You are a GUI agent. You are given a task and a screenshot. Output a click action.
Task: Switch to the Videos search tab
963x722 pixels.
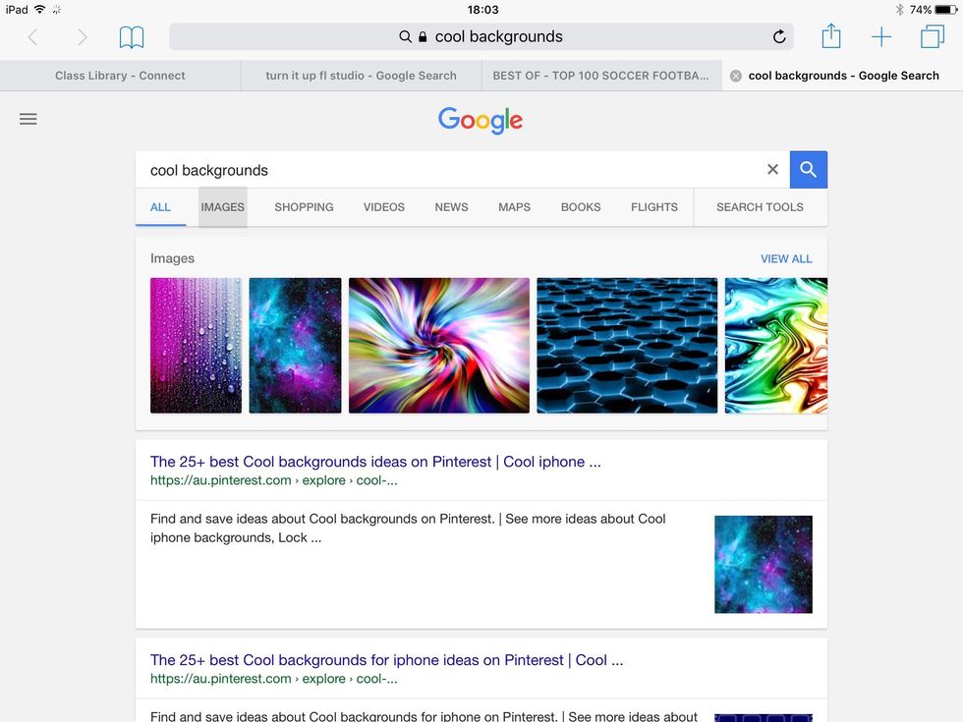384,207
